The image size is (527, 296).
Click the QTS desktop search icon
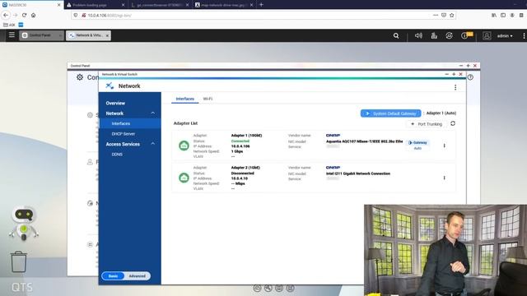tap(396, 35)
